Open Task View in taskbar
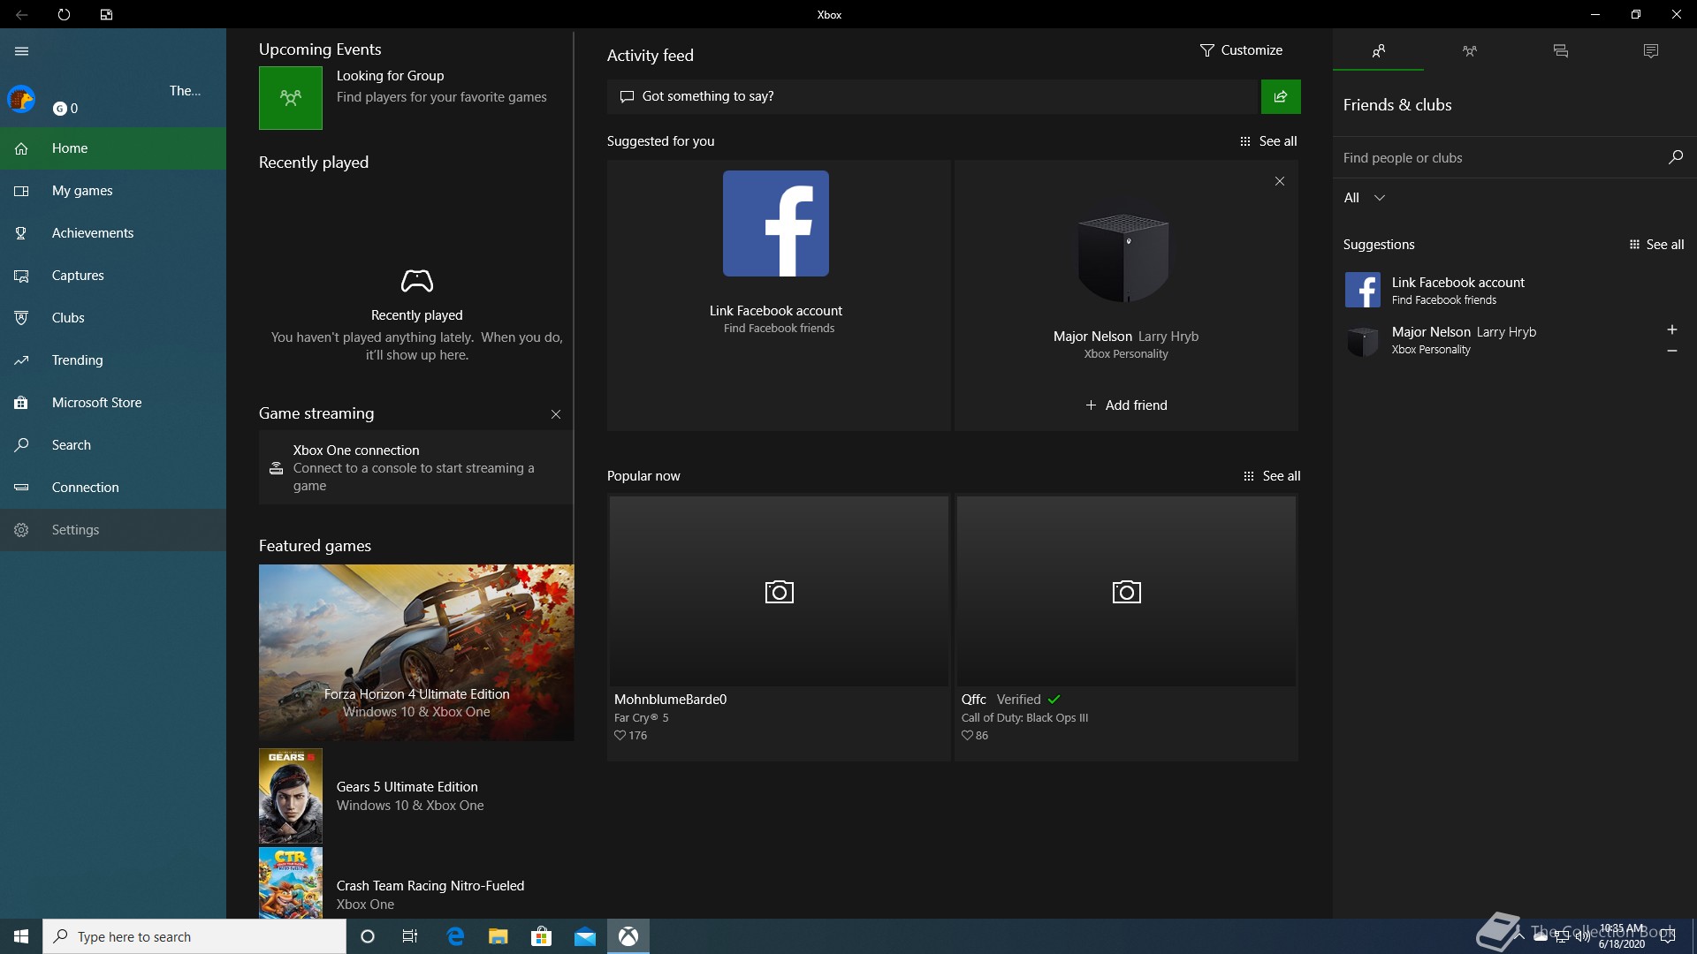This screenshot has width=1697, height=954. [410, 936]
